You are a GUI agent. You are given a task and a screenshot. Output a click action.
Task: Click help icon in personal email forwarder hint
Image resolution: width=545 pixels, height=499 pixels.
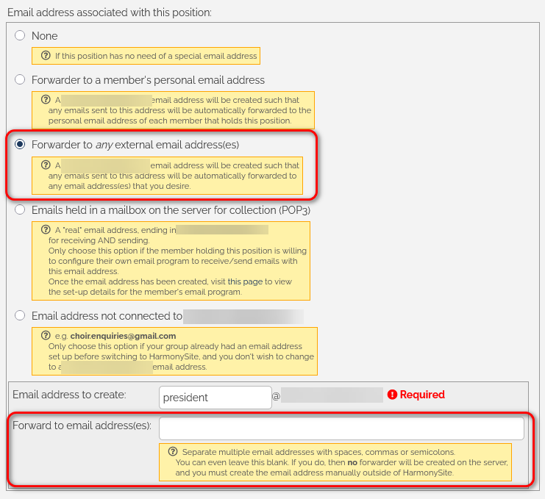click(46, 100)
